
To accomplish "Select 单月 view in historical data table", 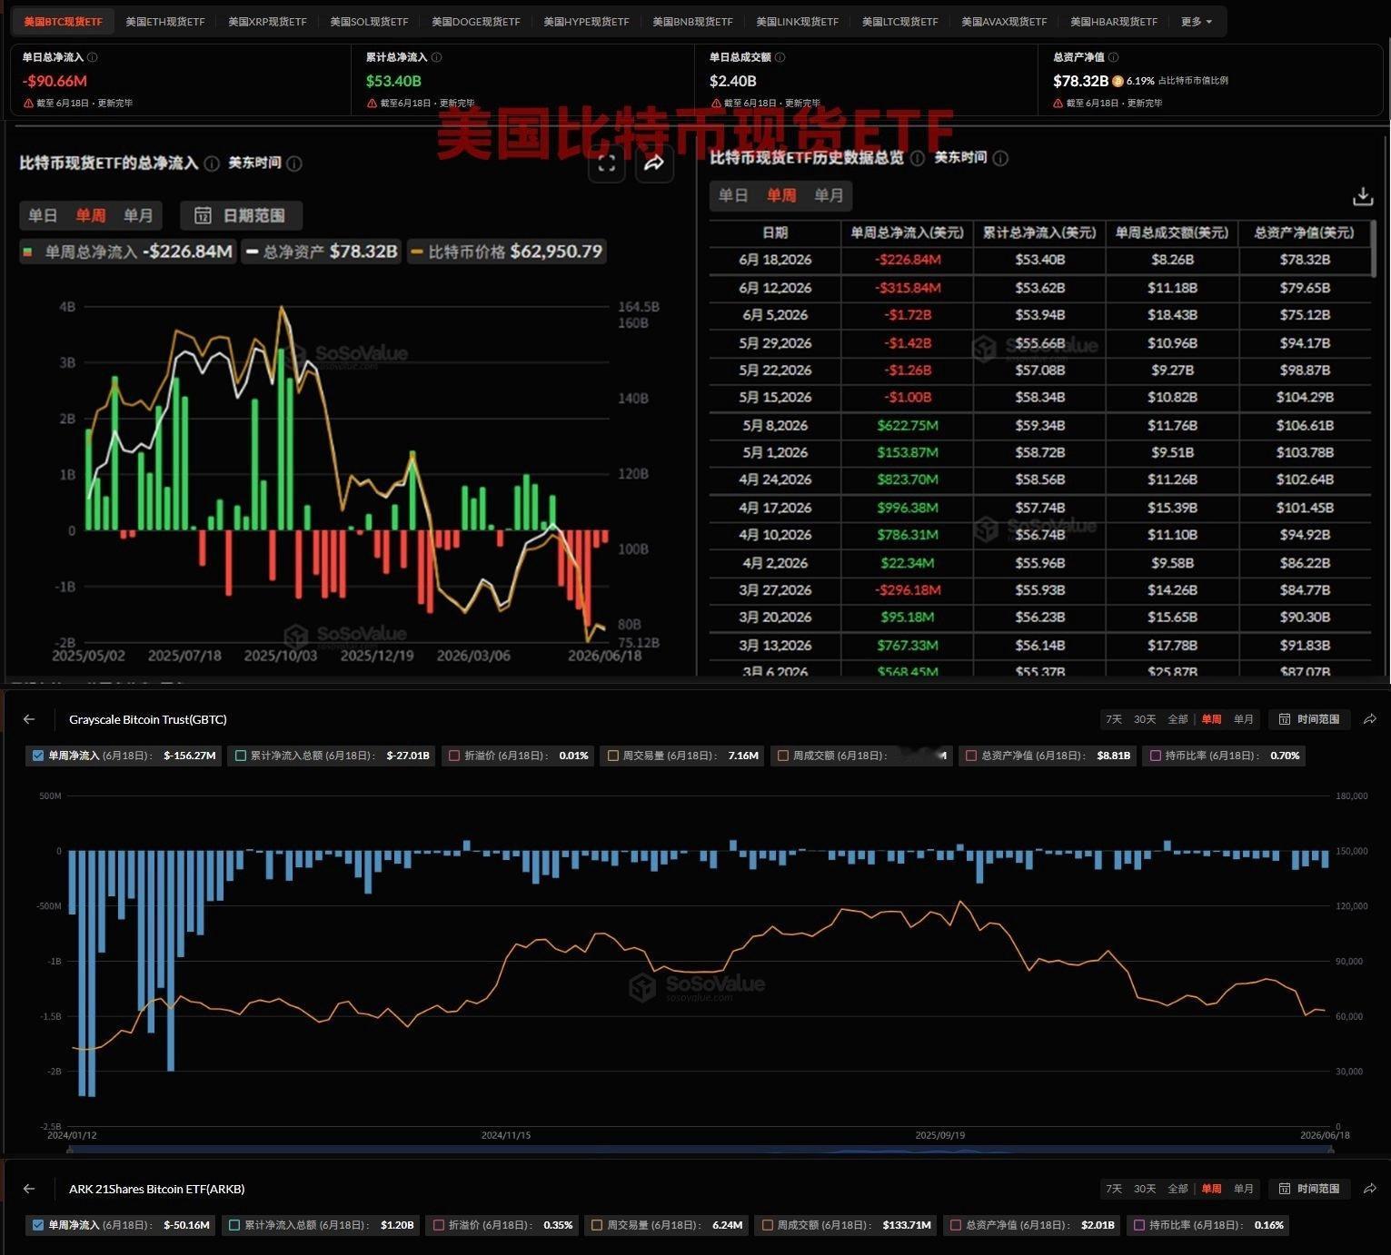I will click(x=829, y=195).
